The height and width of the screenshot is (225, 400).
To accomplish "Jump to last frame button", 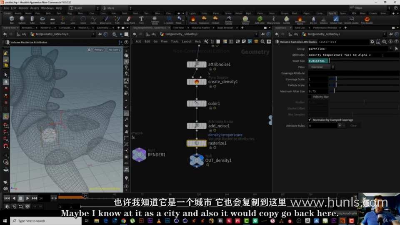I will [x=35, y=198].
